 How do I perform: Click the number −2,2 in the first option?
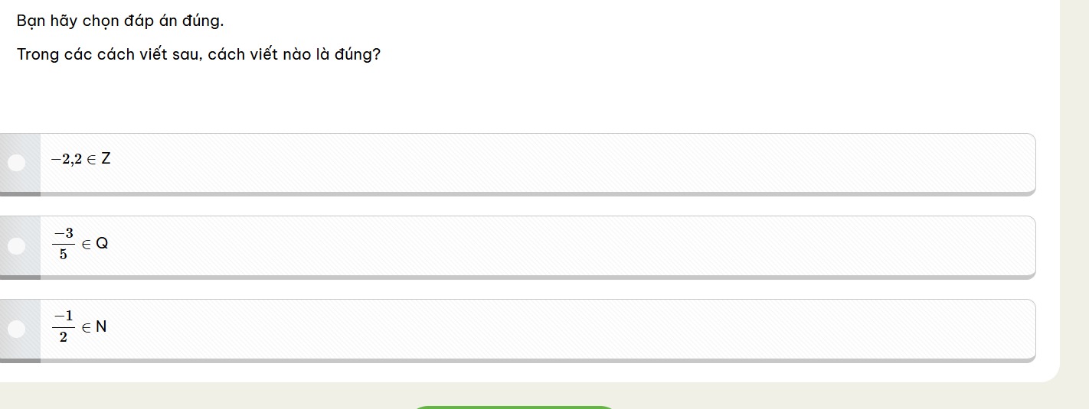(66, 160)
